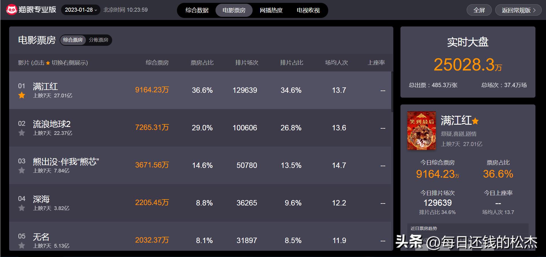Screen dimensions: 546x257
Task: Click the realtime total 25028.3万
Action: tap(468, 65)
